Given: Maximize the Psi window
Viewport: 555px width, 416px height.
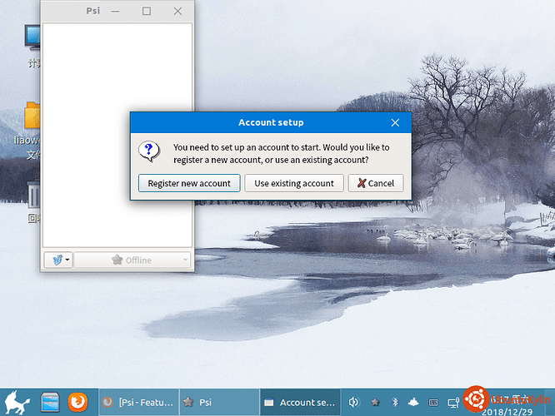Looking at the screenshot, I should (147, 12).
